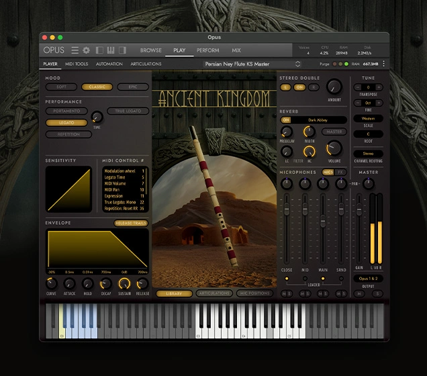Select the Soft mood
Image resolution: width=427 pixels, height=376 pixels.
tap(62, 87)
